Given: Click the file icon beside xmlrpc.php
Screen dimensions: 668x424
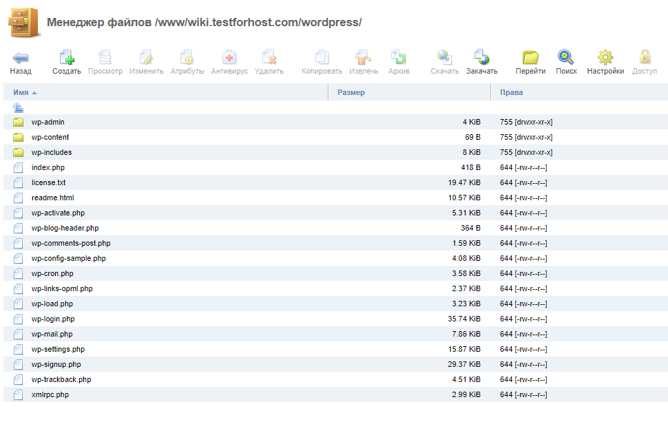Looking at the screenshot, I should click(x=18, y=394).
